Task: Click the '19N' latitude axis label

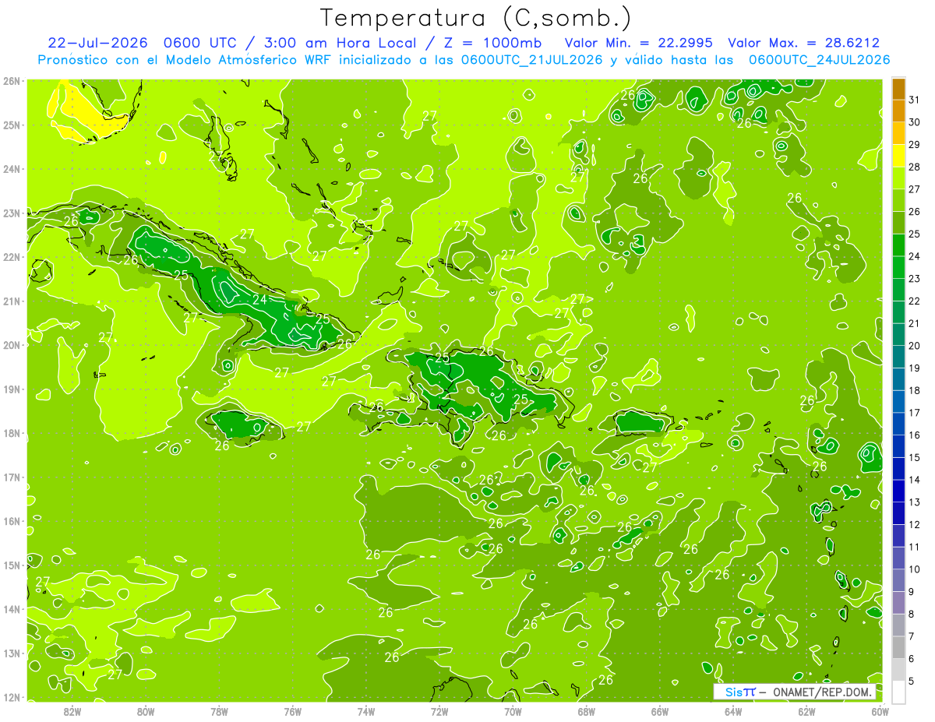Action: 11,389
